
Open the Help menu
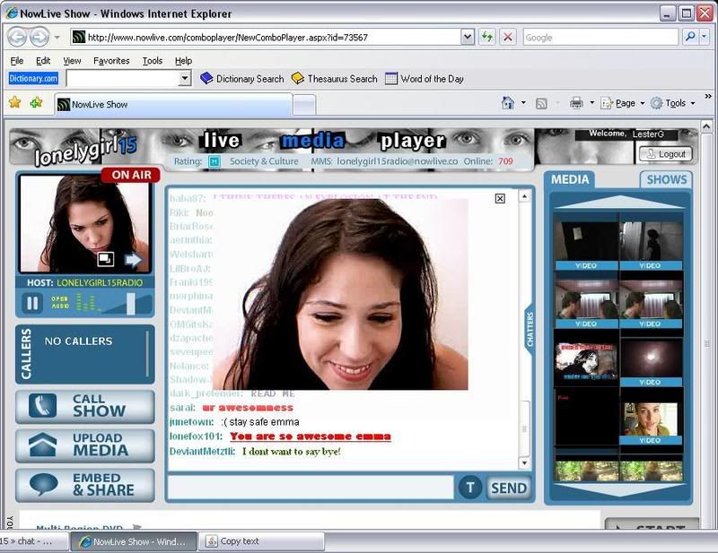pos(183,60)
